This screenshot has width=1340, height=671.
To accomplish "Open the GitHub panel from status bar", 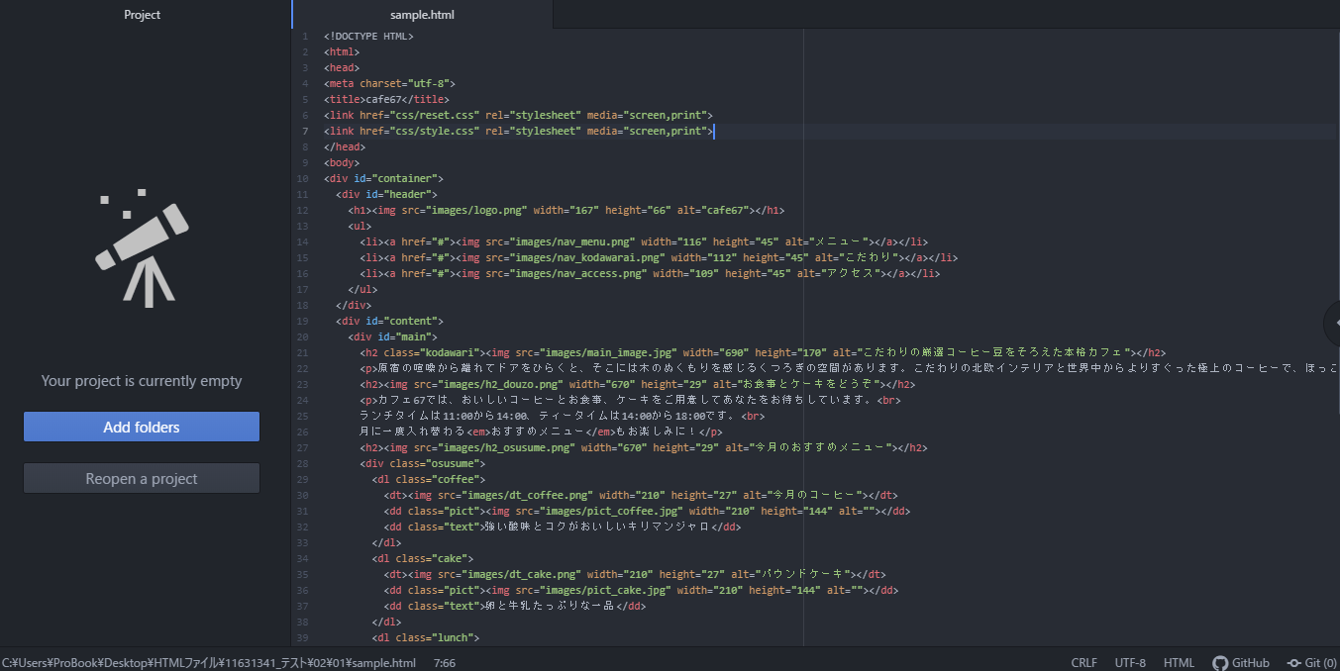I will pos(1241,662).
